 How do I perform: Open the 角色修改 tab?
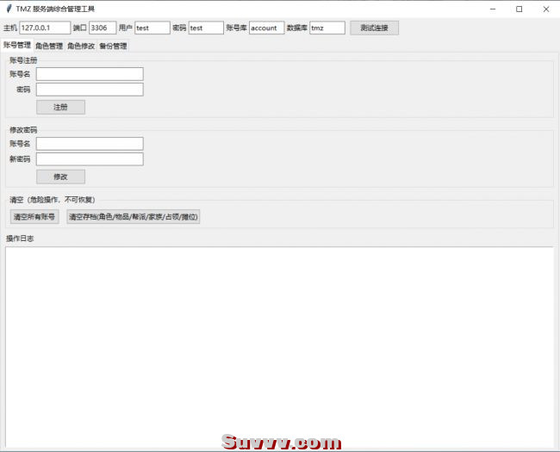click(81, 46)
